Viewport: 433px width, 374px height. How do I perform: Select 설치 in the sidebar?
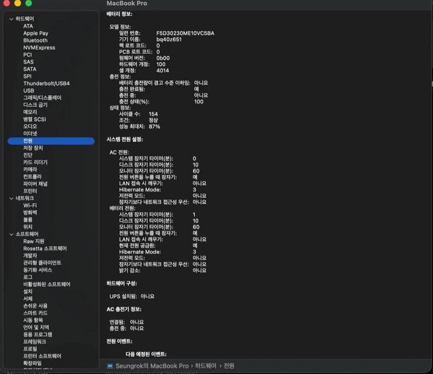[27, 292]
